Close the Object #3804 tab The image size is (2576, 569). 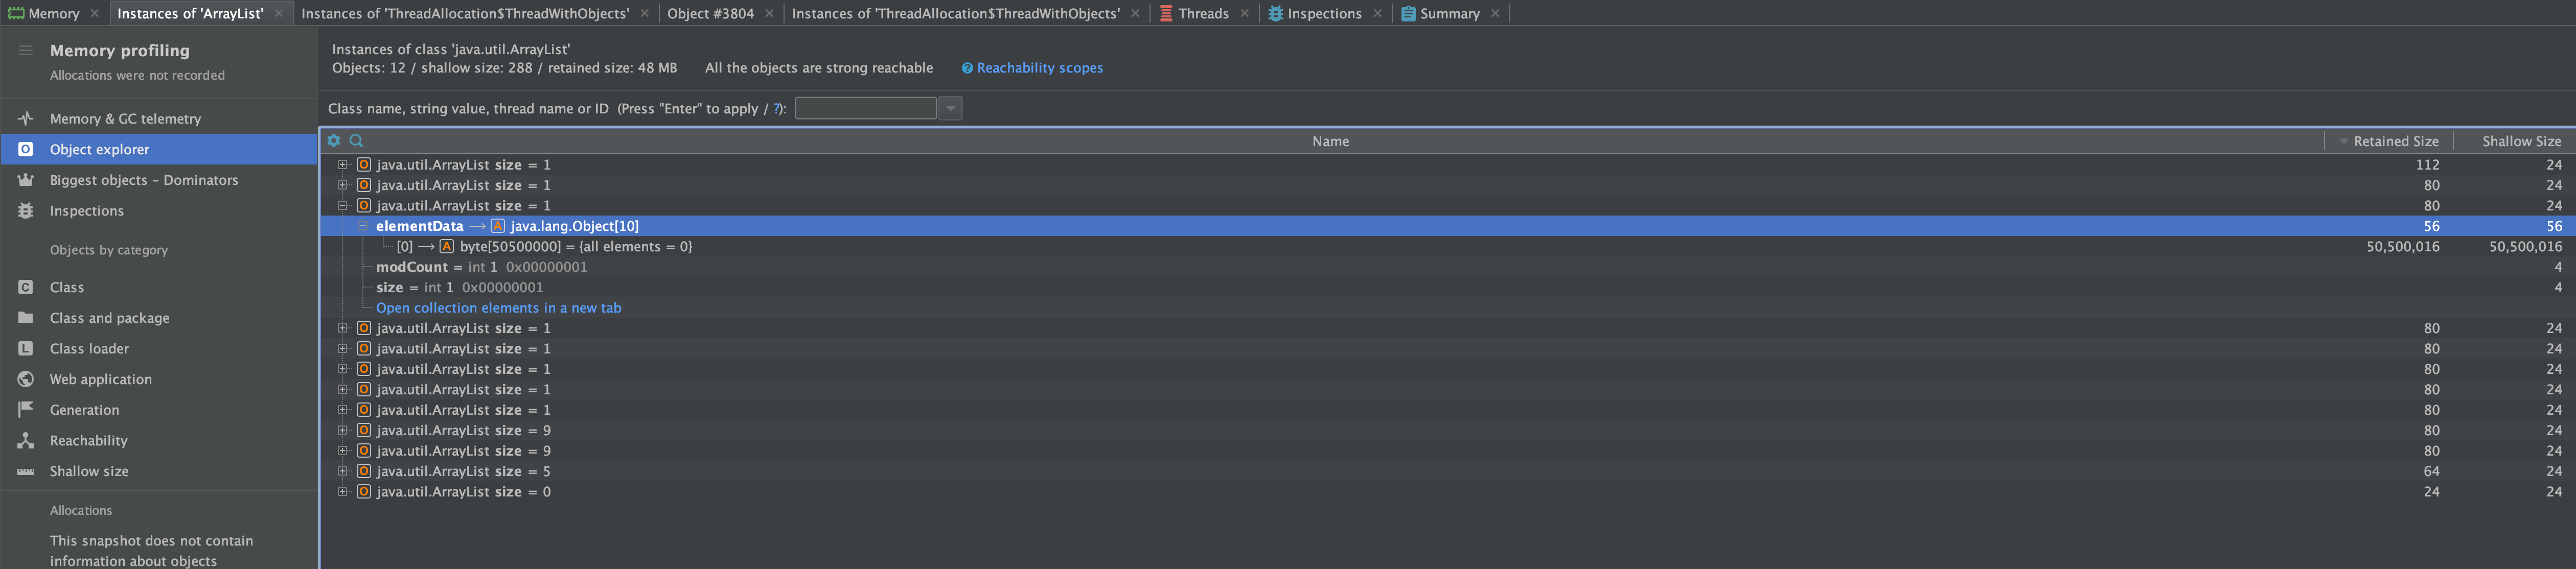(769, 13)
